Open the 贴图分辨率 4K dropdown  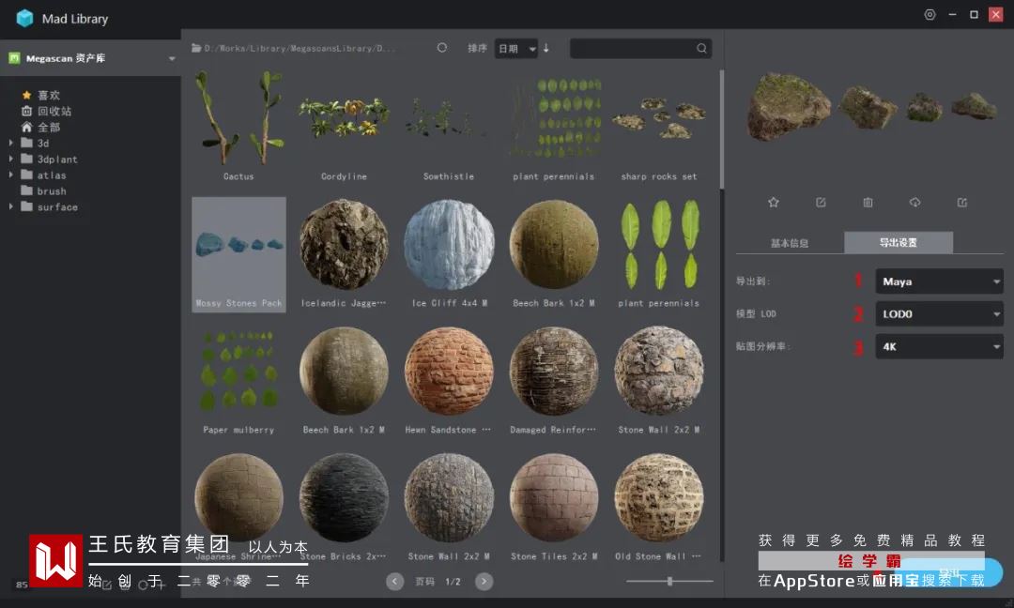point(939,347)
